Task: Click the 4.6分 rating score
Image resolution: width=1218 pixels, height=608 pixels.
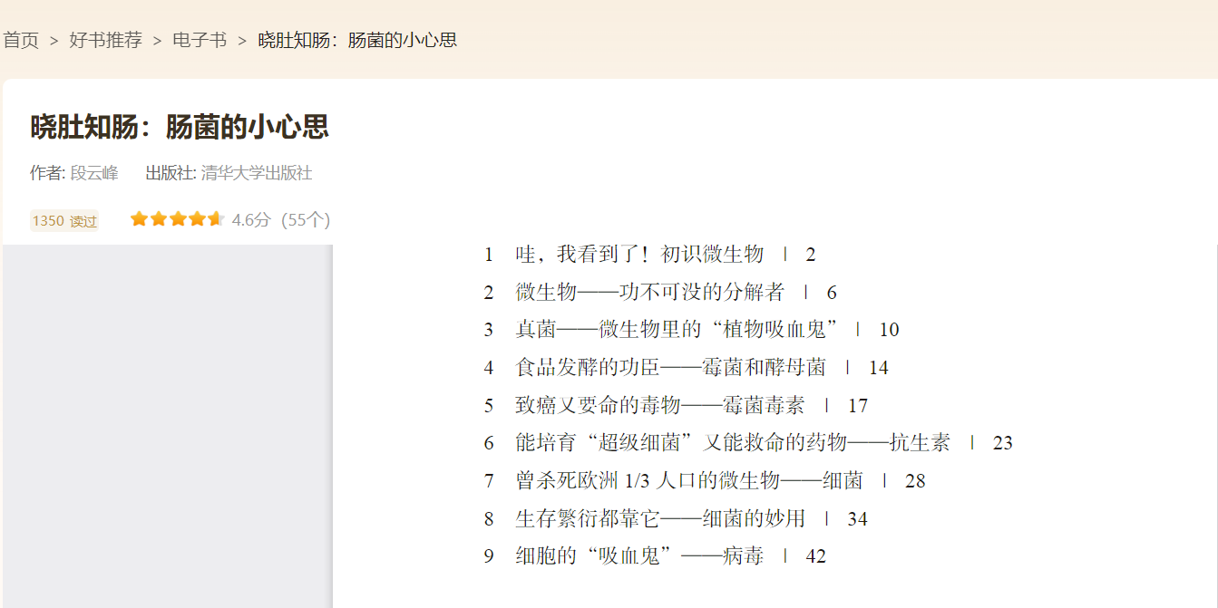Action: pyautogui.click(x=251, y=220)
